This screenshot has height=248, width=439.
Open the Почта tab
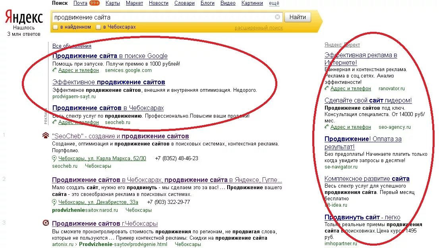pyautogui.click(x=80, y=3)
